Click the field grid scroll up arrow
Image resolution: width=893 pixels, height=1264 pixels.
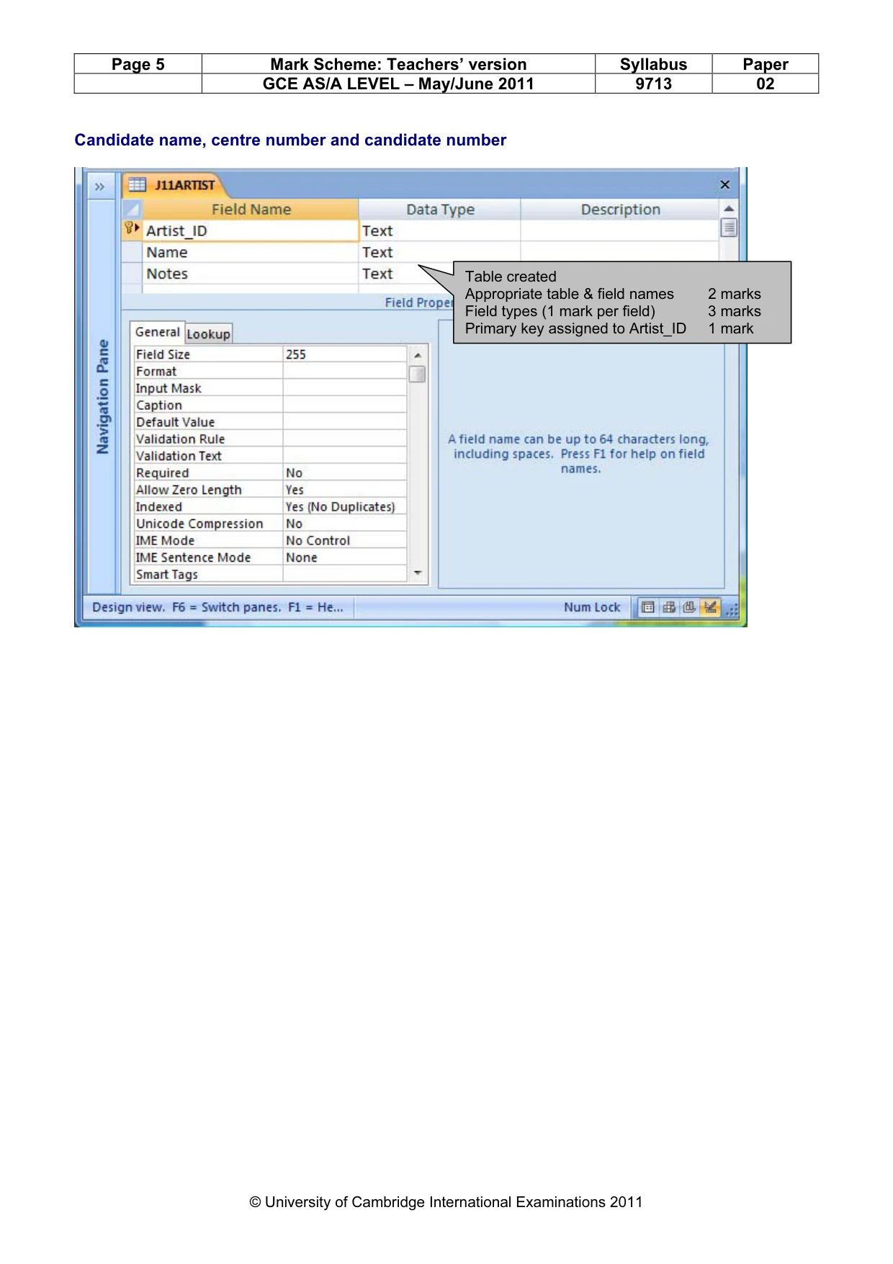tap(729, 209)
